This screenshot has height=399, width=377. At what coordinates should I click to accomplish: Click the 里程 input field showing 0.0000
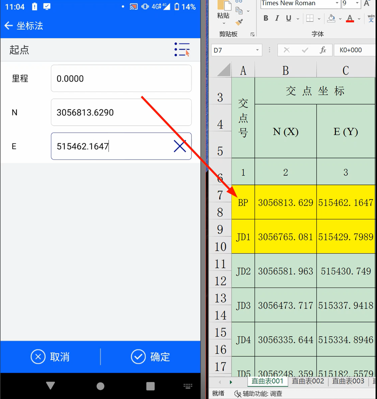(x=121, y=78)
